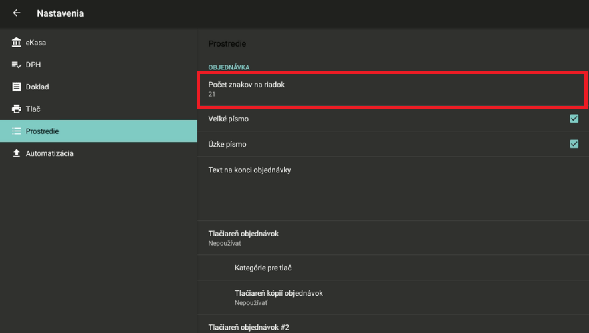Toggle the Veľké písmo checkbox
Image resolution: width=589 pixels, height=333 pixels.
(x=574, y=119)
